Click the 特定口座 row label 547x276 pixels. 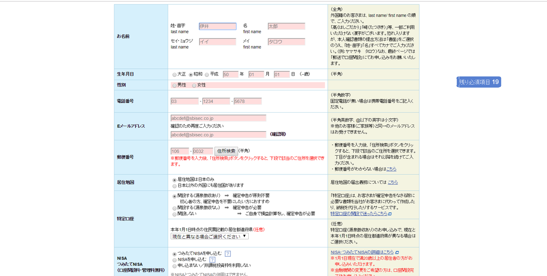pyautogui.click(x=125, y=219)
